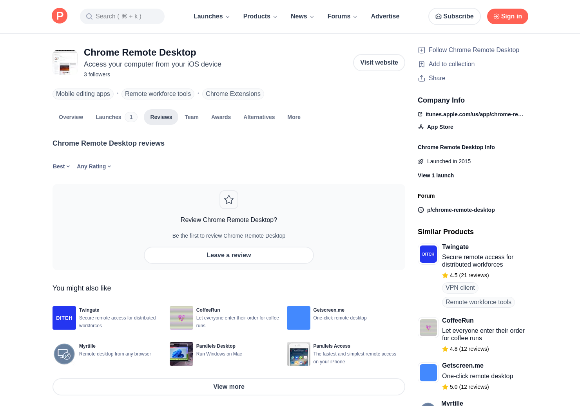
Task: Click the VPN client tag
Action: coord(460,288)
